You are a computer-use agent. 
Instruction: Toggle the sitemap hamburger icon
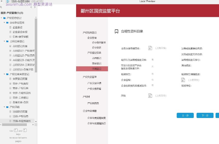[8, 1]
